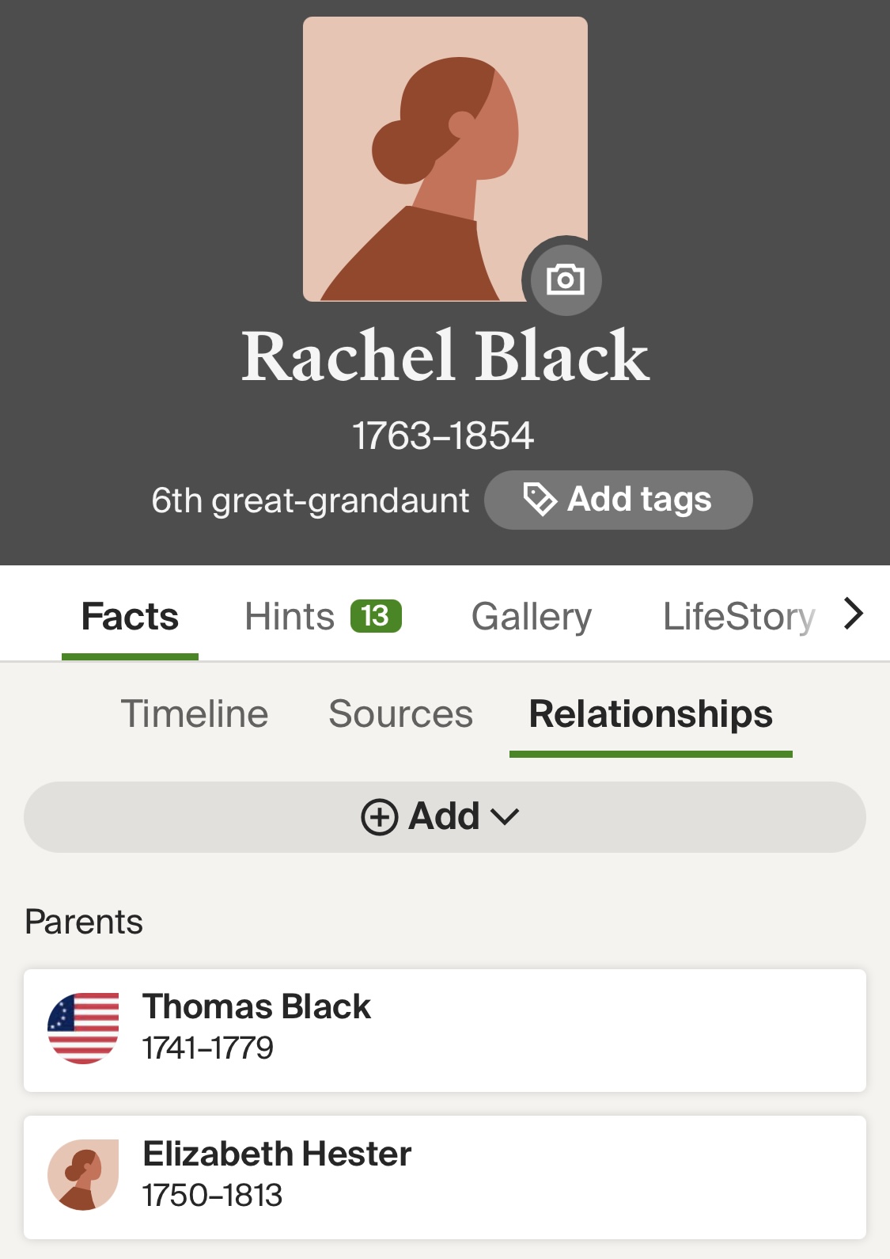
Task: Click Thomas Black's flag avatar icon
Action: [x=83, y=1029]
